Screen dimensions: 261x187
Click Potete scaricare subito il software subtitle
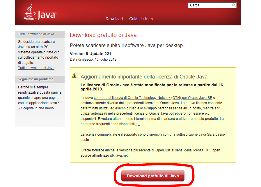(126, 46)
